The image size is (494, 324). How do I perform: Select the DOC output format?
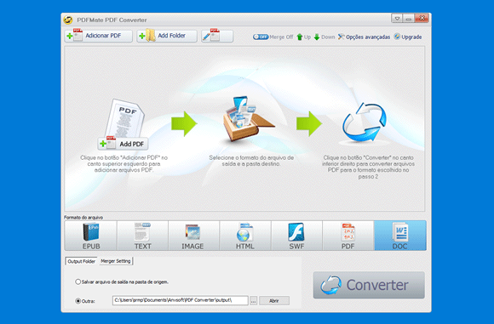click(x=400, y=236)
